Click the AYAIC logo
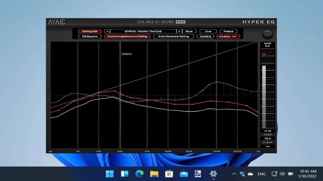The image size is (323, 181). coord(57,22)
